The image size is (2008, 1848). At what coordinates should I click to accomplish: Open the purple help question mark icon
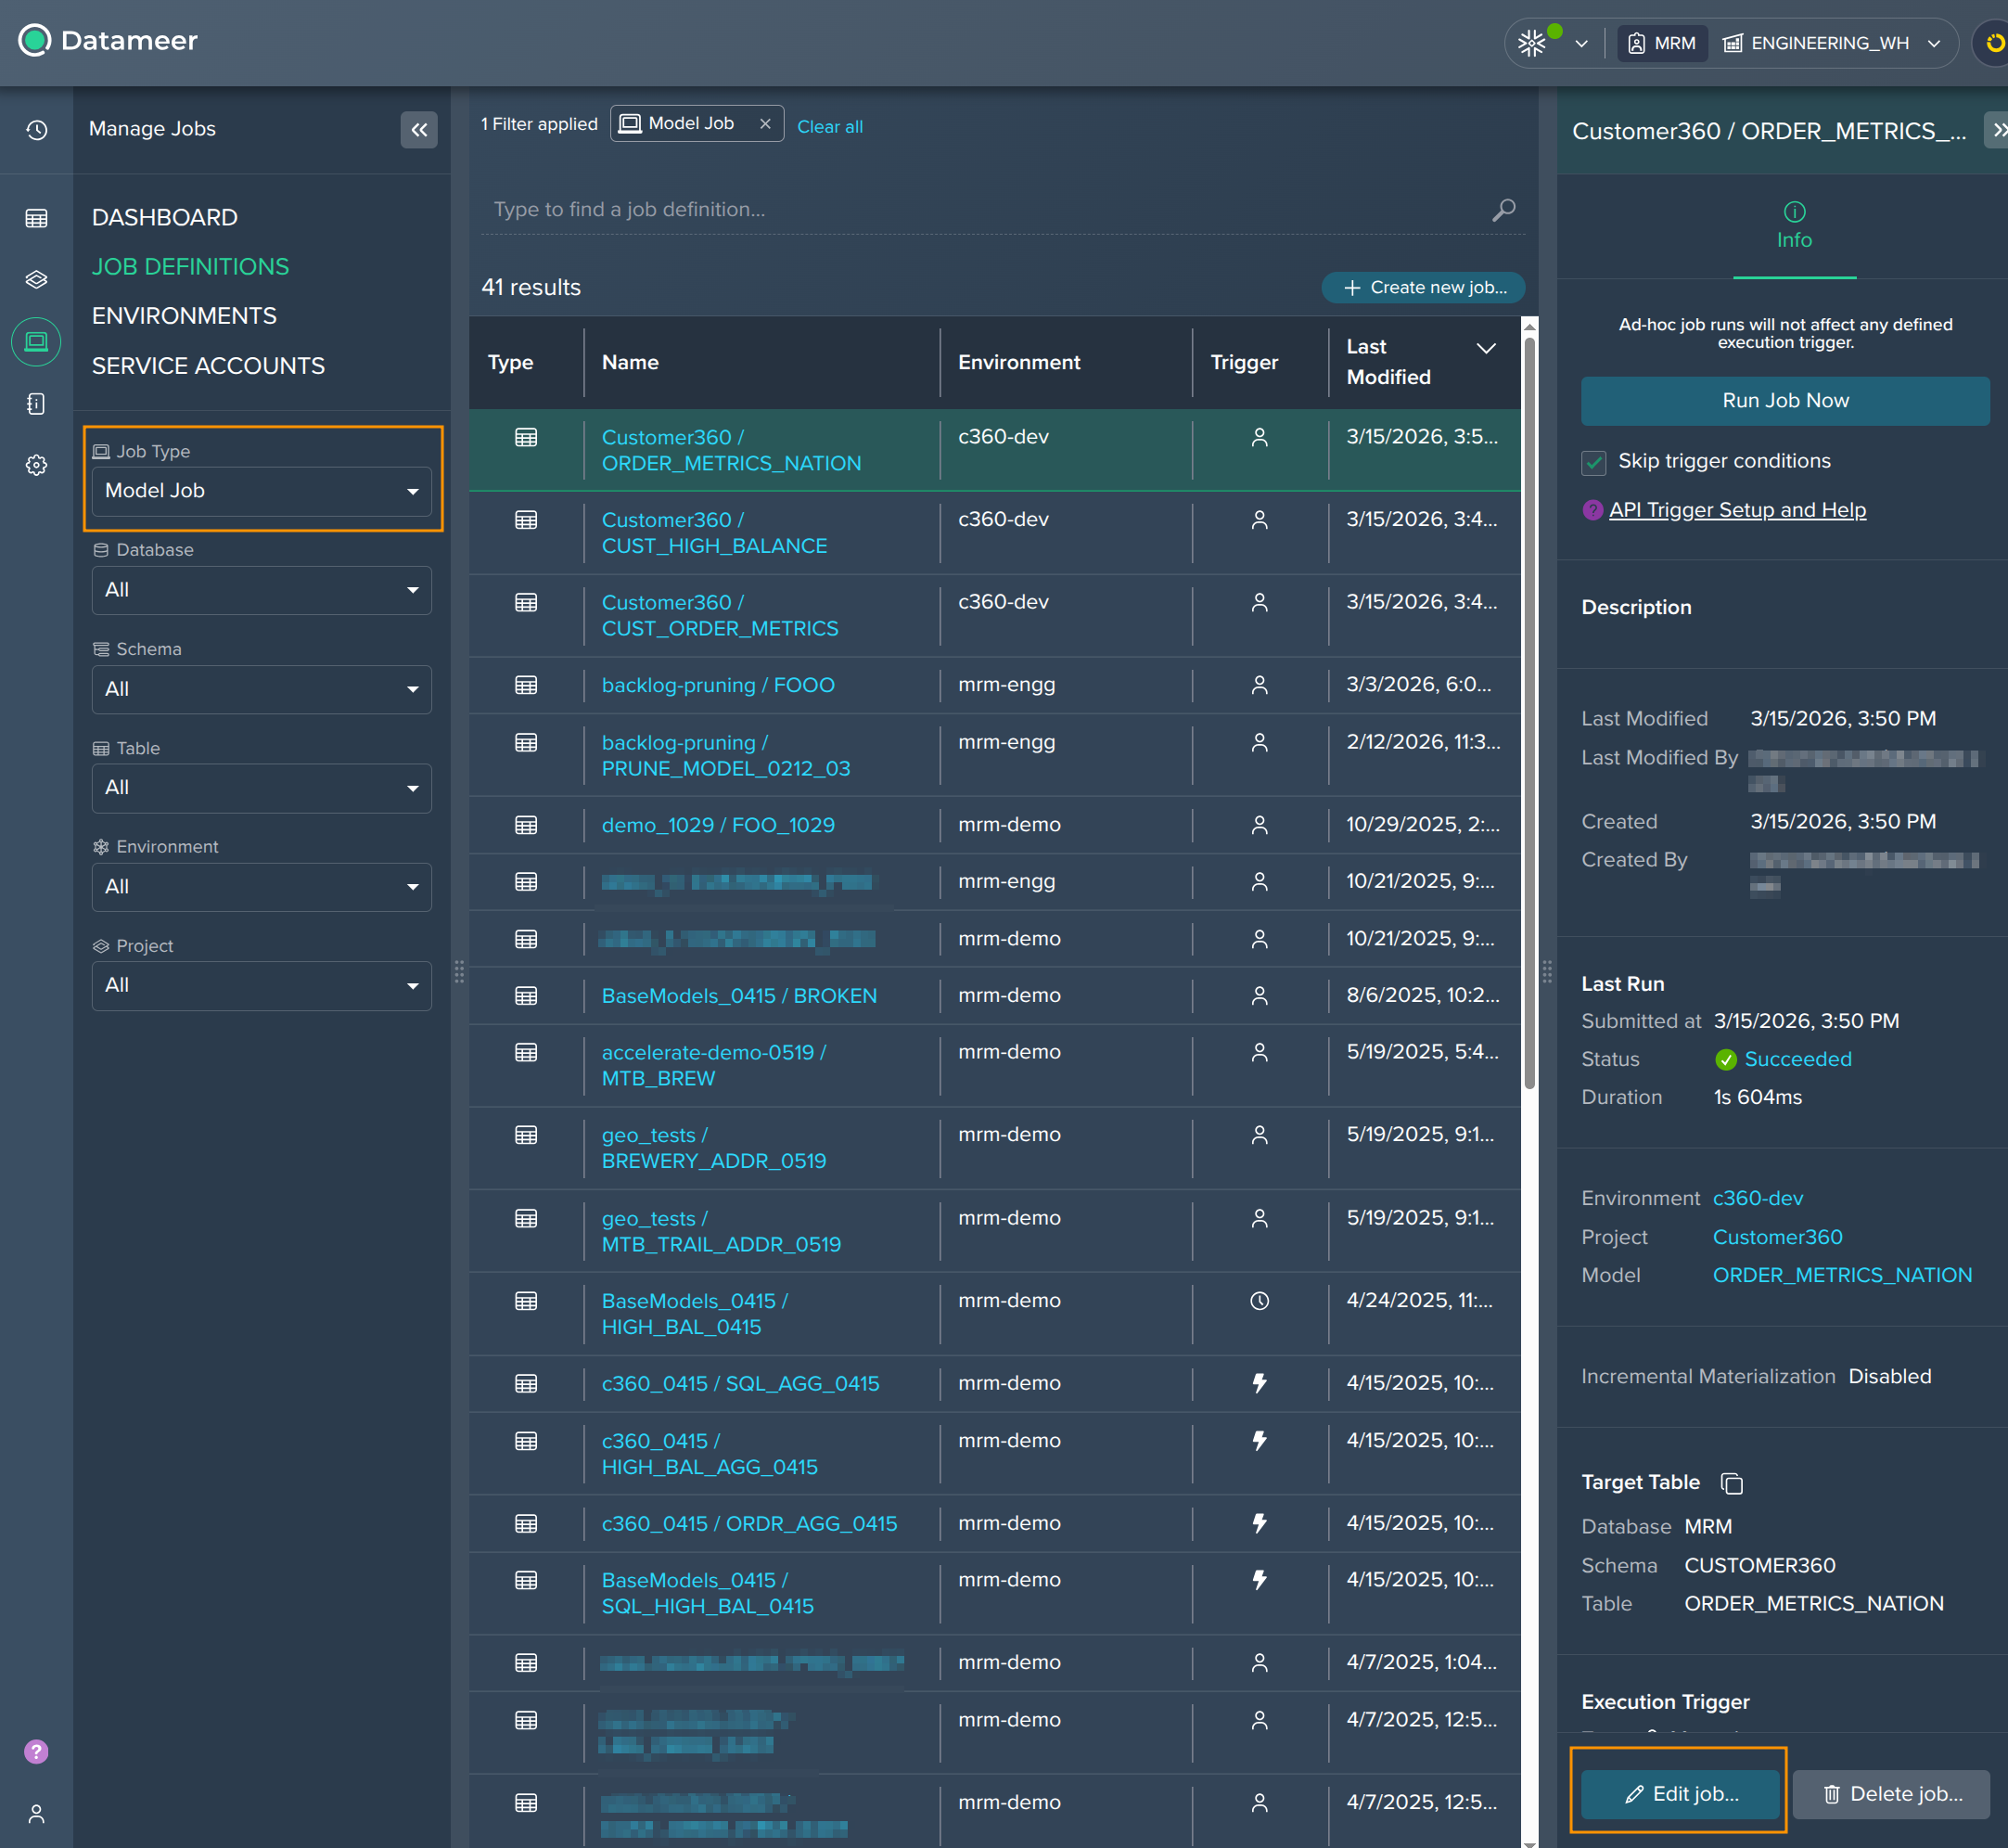[x=36, y=1751]
